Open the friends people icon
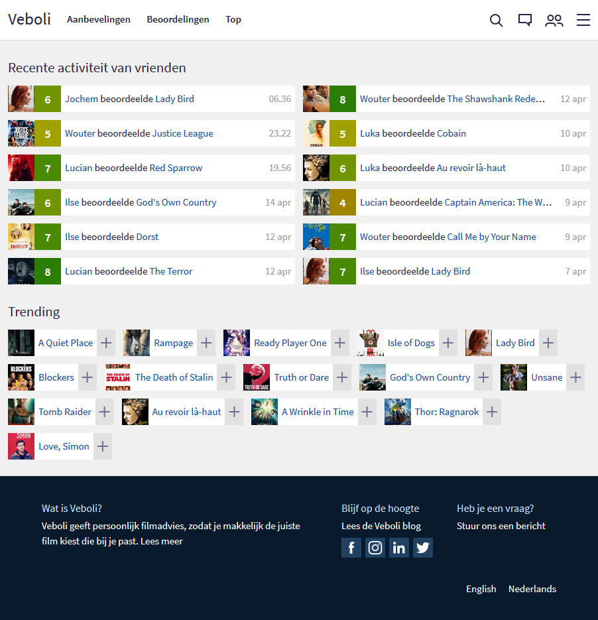This screenshot has width=598, height=620. click(554, 20)
